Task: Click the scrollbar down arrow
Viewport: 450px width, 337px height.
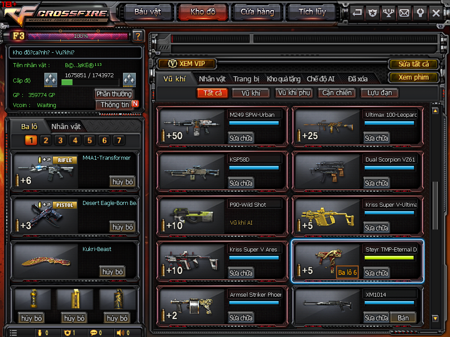Action: pyautogui.click(x=435, y=318)
